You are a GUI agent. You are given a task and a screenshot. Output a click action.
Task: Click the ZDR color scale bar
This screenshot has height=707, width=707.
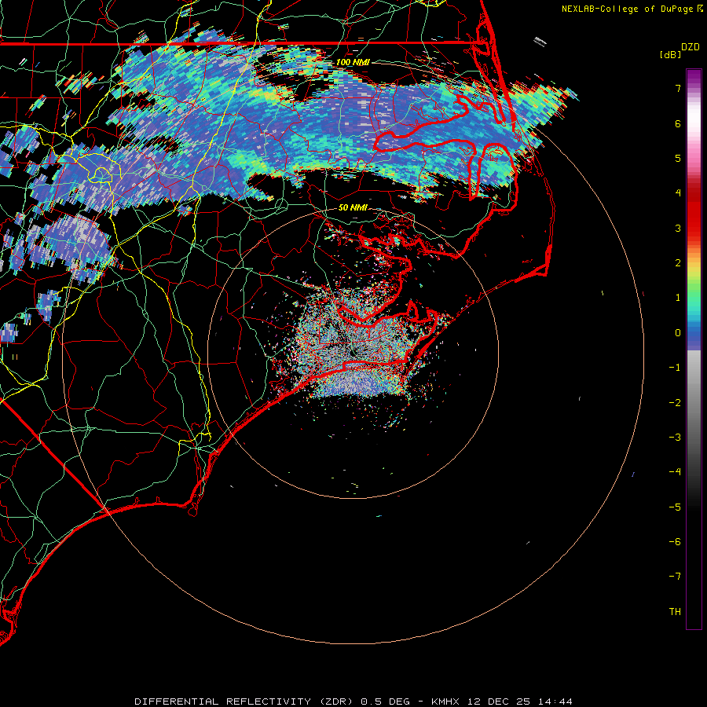tap(694, 349)
